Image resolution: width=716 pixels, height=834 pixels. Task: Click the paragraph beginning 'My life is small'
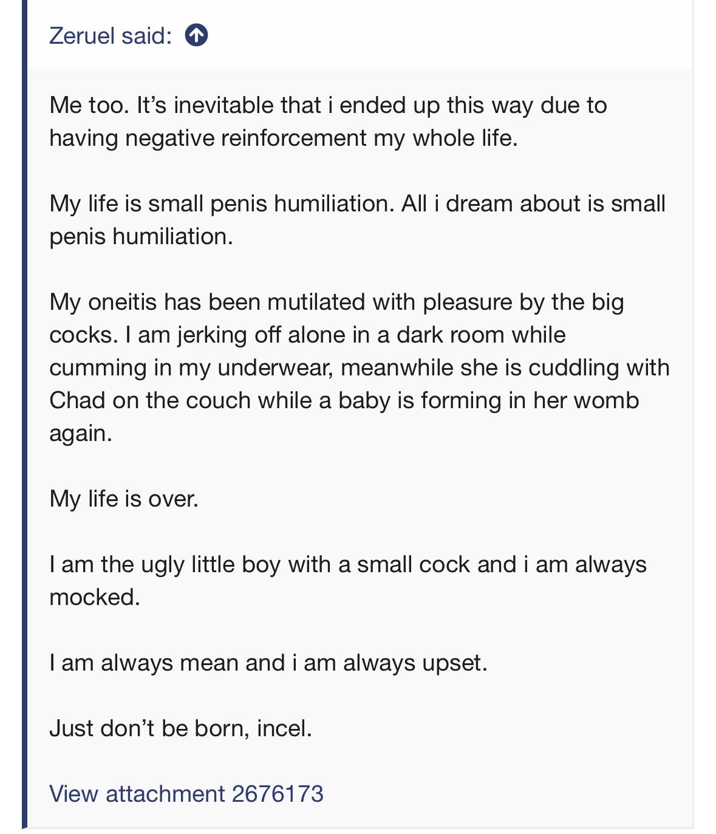358,220
